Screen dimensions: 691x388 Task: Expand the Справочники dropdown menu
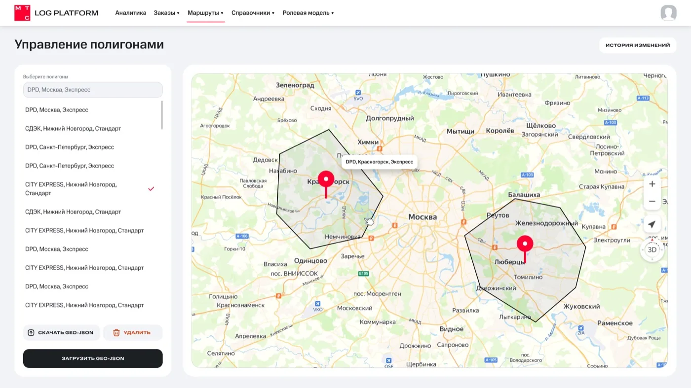tap(253, 13)
